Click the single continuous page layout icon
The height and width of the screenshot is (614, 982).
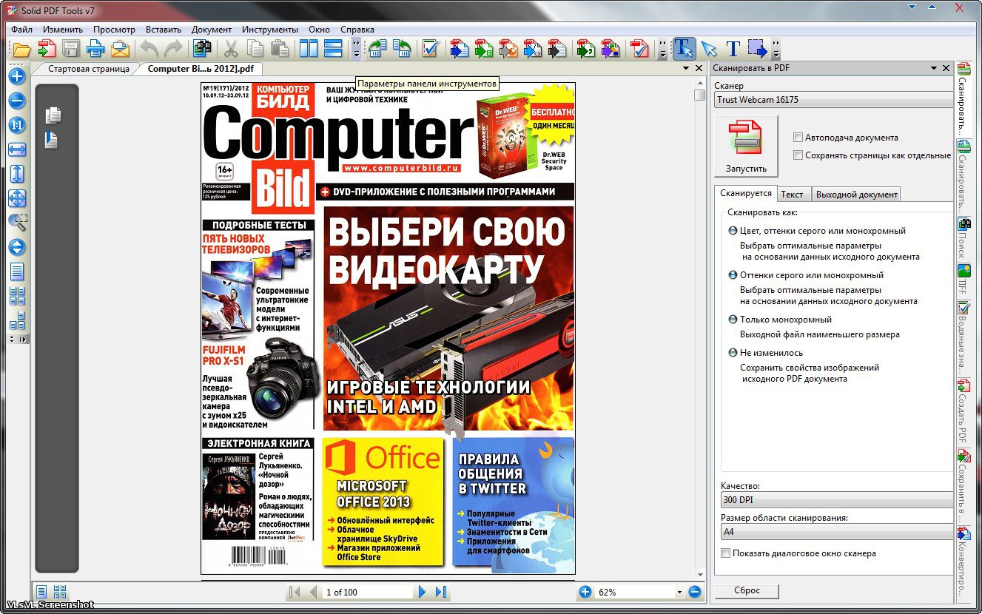click(x=17, y=271)
